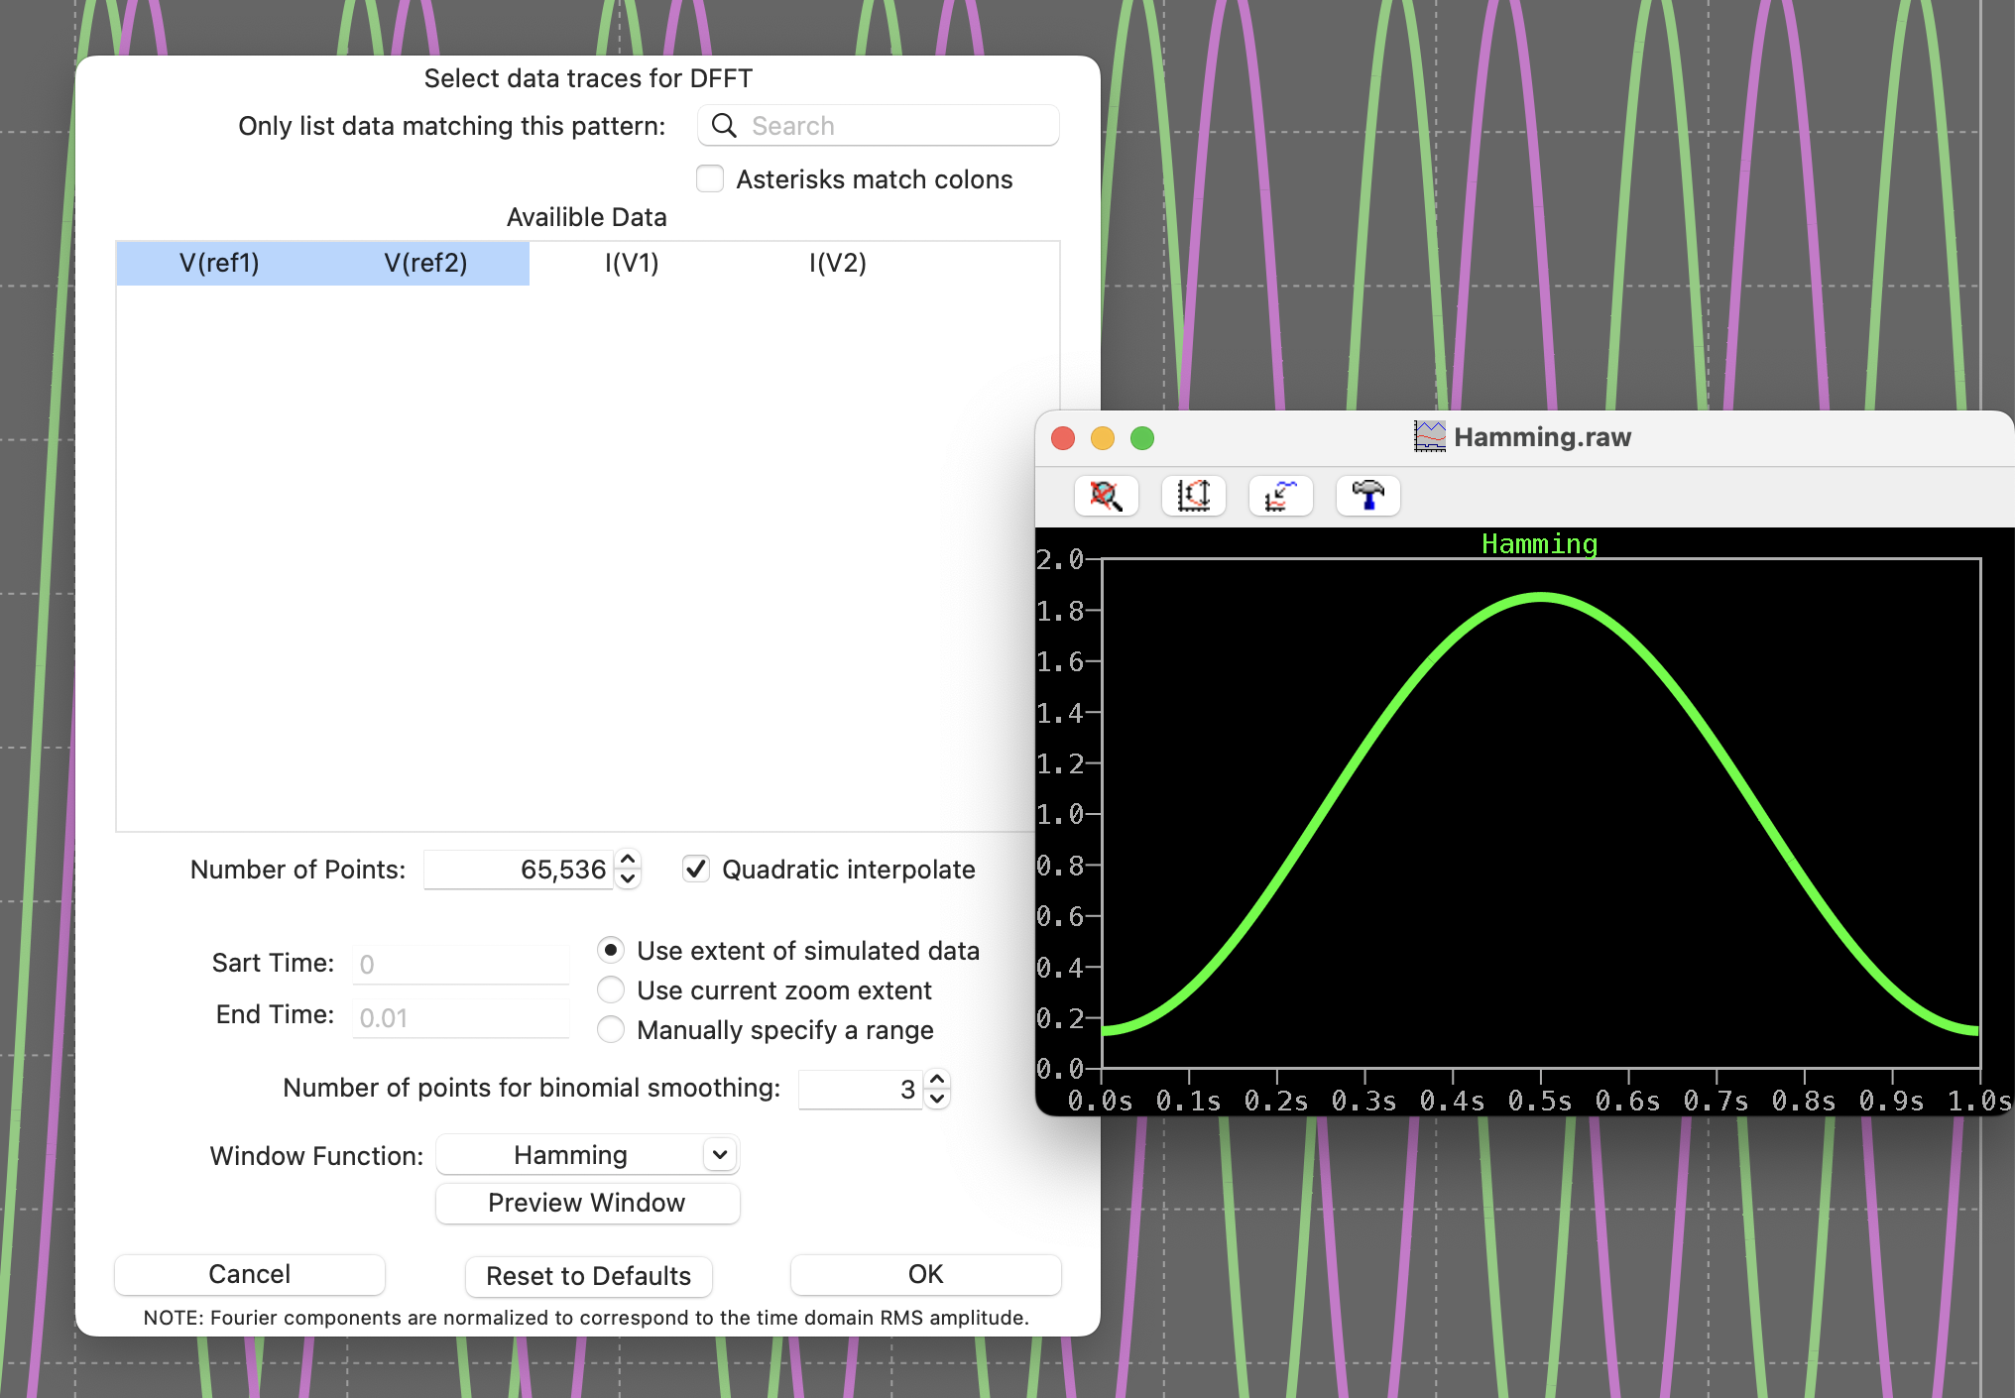
Task: Click the autorange vertical axis icon
Action: pyautogui.click(x=1193, y=496)
